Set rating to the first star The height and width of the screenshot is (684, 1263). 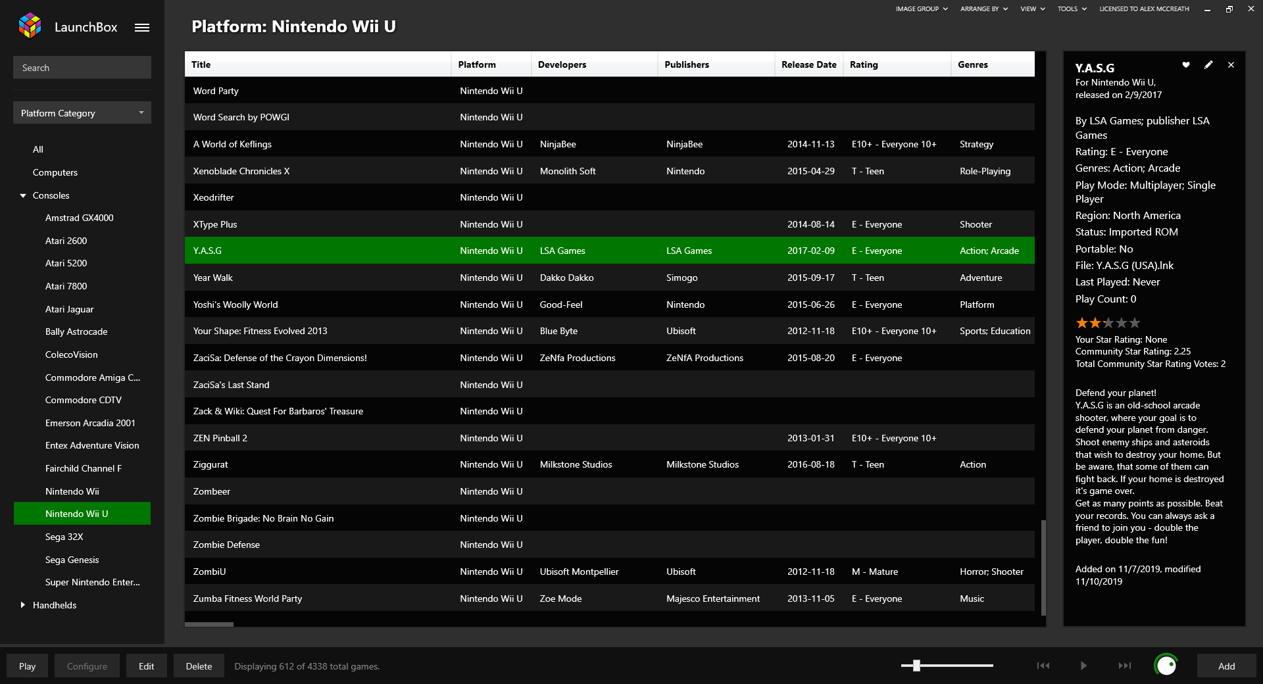click(x=1081, y=323)
